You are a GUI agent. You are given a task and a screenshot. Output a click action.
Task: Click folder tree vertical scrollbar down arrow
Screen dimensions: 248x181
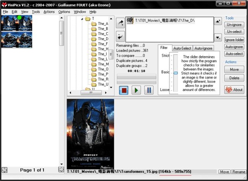(111, 87)
